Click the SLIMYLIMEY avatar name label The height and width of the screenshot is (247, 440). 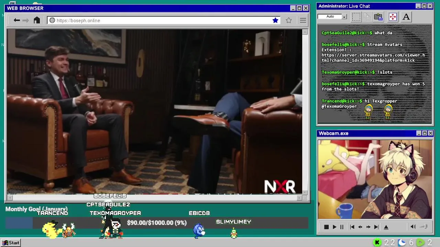233,222
